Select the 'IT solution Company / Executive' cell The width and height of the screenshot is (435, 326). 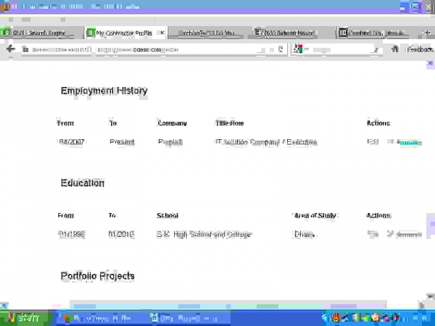[x=266, y=142]
